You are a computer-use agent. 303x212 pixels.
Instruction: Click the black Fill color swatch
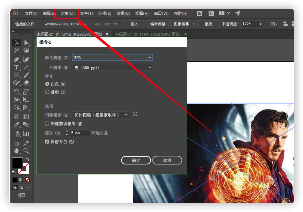pos(17,163)
